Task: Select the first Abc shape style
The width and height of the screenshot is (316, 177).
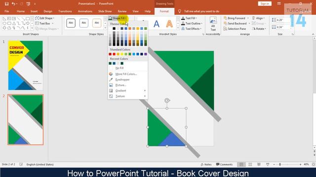Action: pyautogui.click(x=71, y=23)
